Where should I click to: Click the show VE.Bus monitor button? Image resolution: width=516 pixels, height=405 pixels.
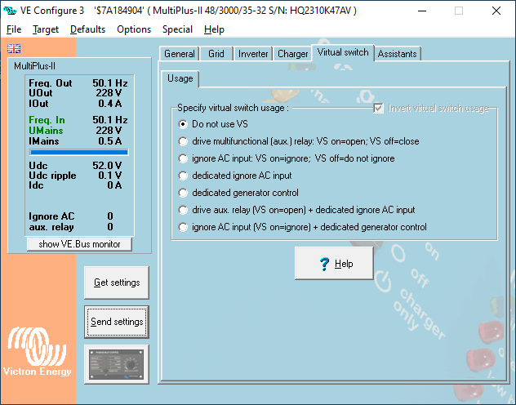point(79,244)
